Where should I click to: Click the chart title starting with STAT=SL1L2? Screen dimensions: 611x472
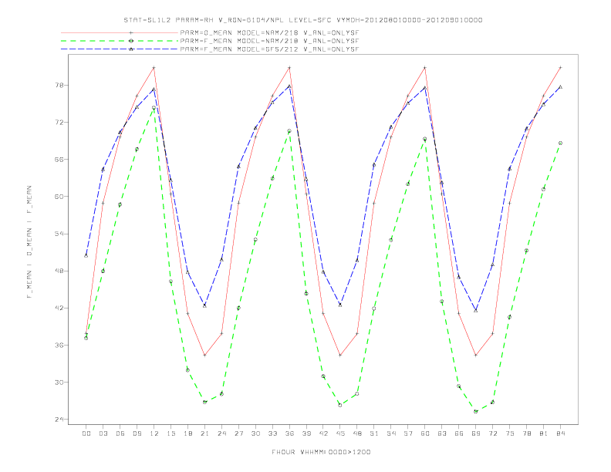[303, 20]
